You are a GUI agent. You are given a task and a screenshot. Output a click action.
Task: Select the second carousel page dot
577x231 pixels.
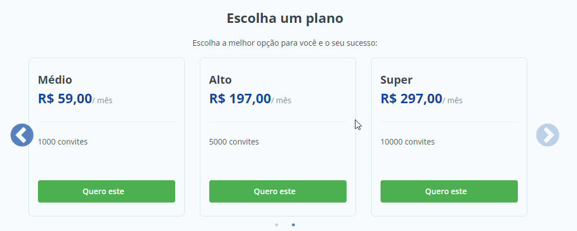tap(294, 225)
